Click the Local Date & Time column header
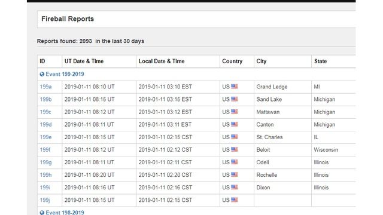383x215 pixels. coord(162,61)
